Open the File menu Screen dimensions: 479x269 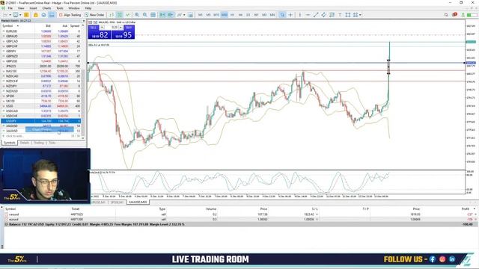coord(10,8)
